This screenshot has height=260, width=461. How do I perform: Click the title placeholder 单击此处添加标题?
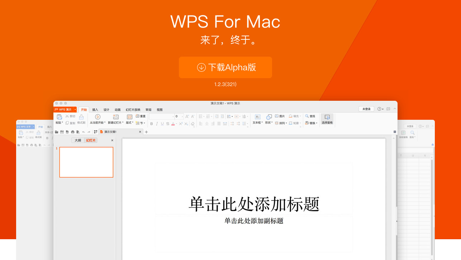(254, 204)
